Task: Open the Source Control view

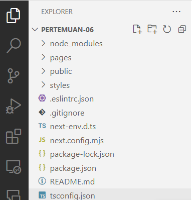Action: click(x=14, y=76)
